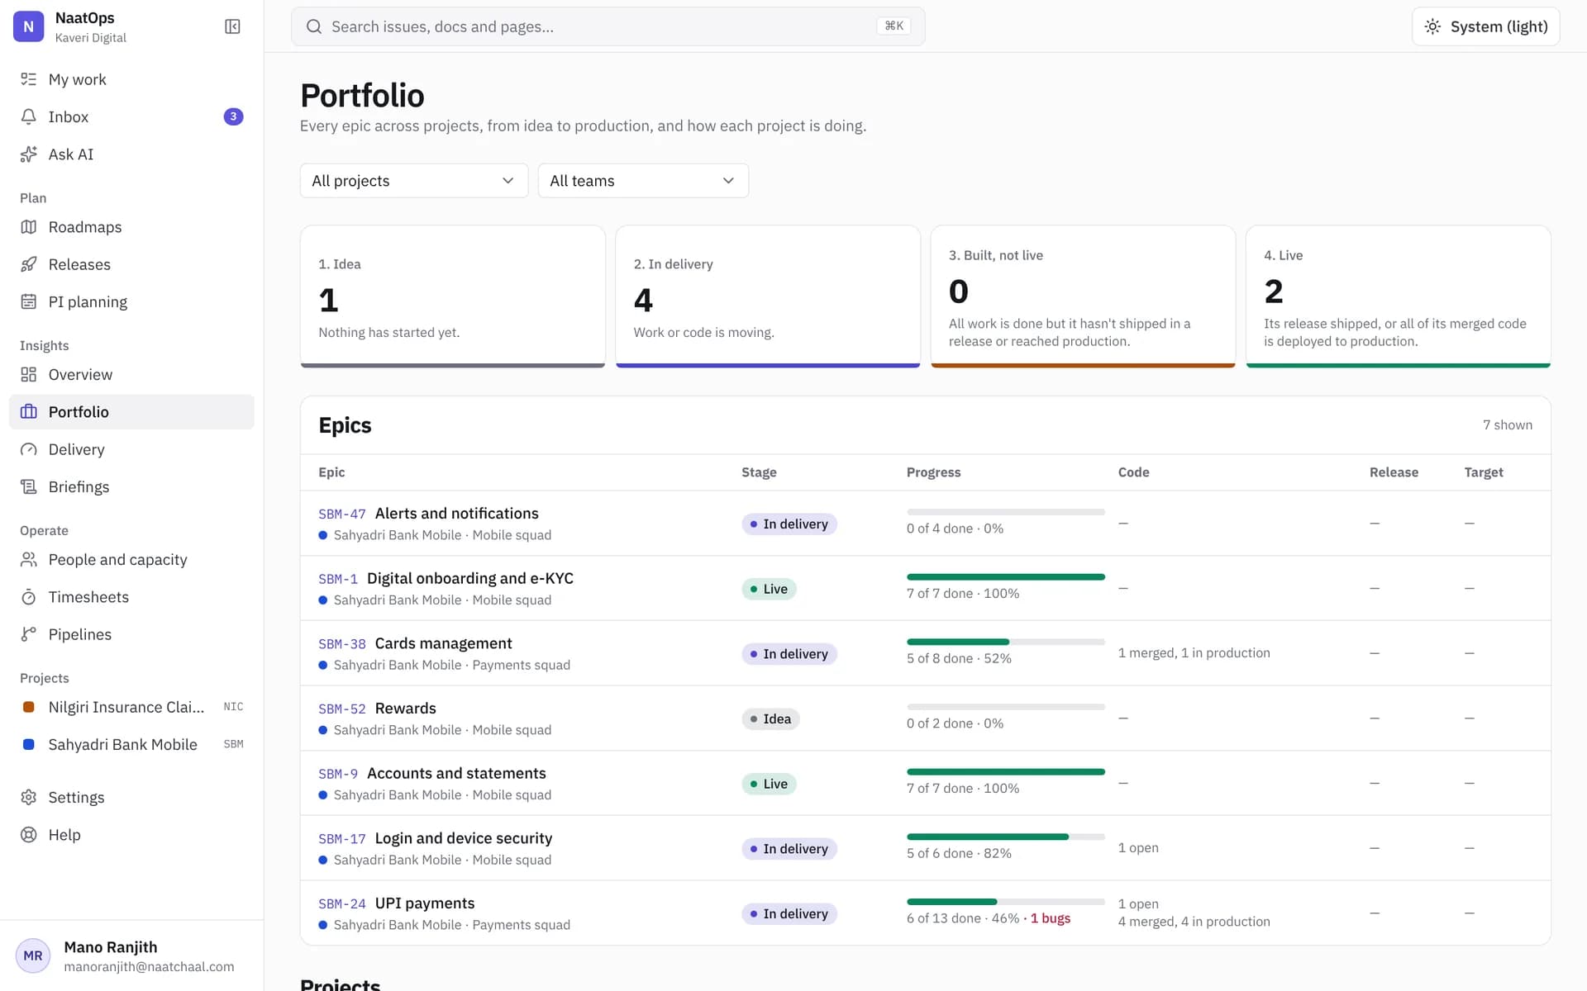Viewport: 1587px width, 991px height.
Task: Click the Pipelines branch icon
Action: click(x=29, y=634)
